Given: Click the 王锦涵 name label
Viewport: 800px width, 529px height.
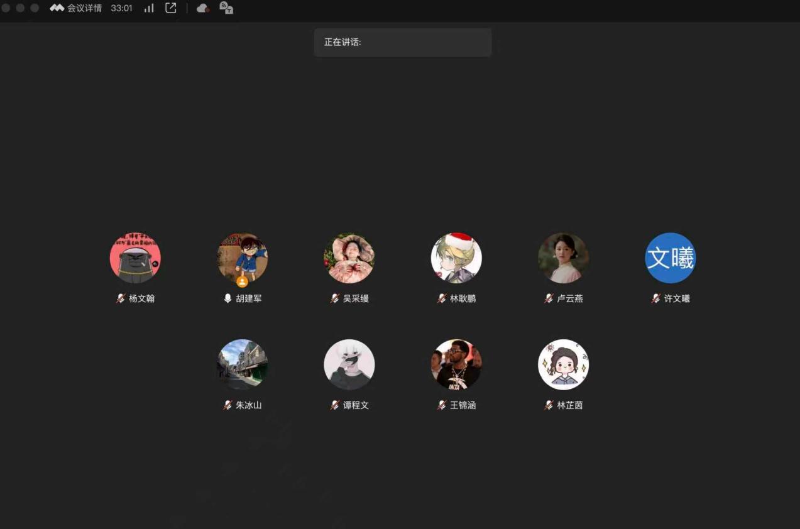Looking at the screenshot, I should click(463, 405).
